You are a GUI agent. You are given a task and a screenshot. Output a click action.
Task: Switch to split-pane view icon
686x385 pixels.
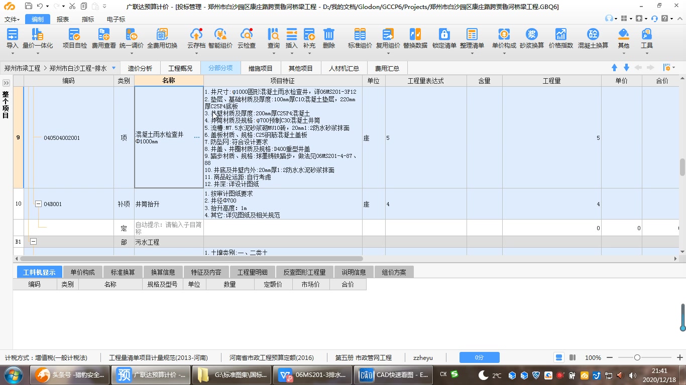[x=573, y=357]
